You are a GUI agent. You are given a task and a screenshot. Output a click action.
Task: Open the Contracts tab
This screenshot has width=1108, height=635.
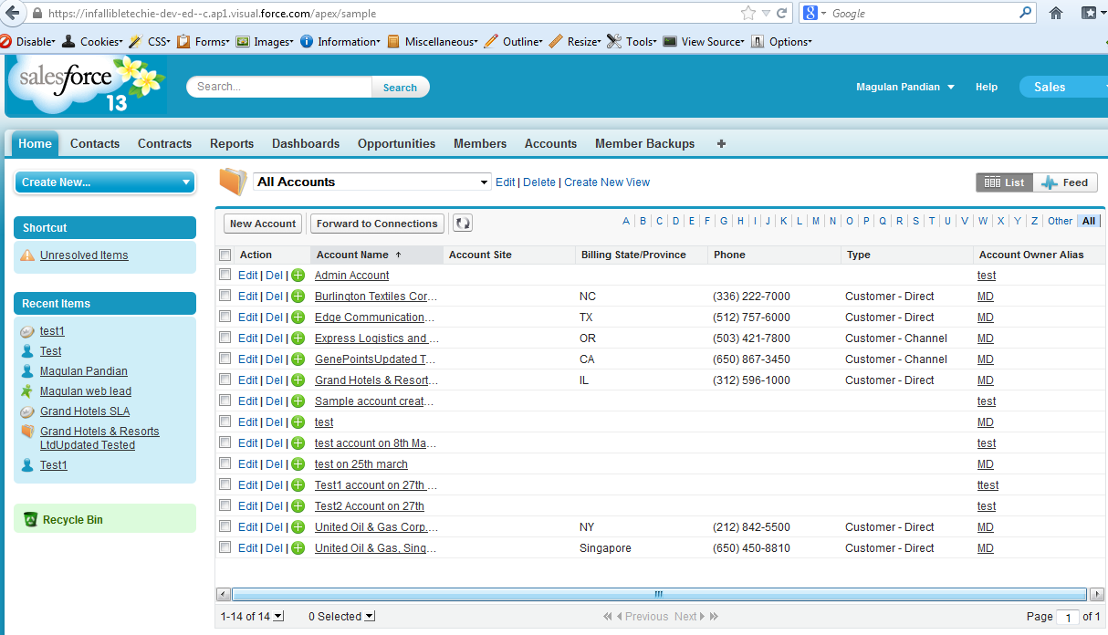click(165, 143)
